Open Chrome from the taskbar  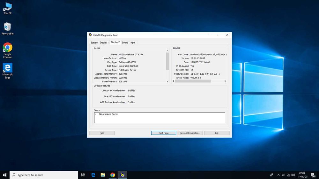(x=113, y=175)
